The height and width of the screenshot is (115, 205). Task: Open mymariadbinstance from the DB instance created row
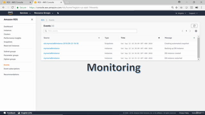pyautogui.click(x=52, y=53)
